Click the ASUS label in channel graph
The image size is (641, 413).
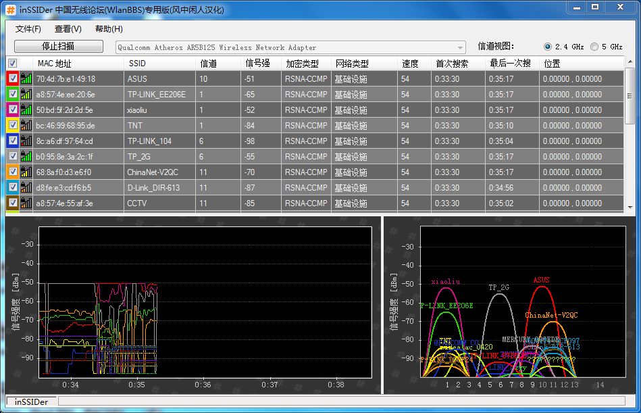[541, 280]
